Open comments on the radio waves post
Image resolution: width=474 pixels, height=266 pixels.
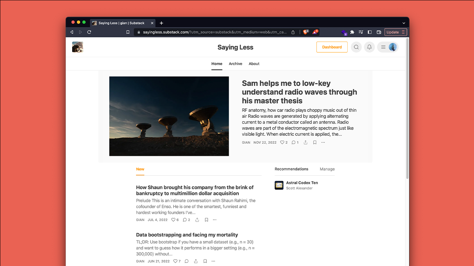295,142
